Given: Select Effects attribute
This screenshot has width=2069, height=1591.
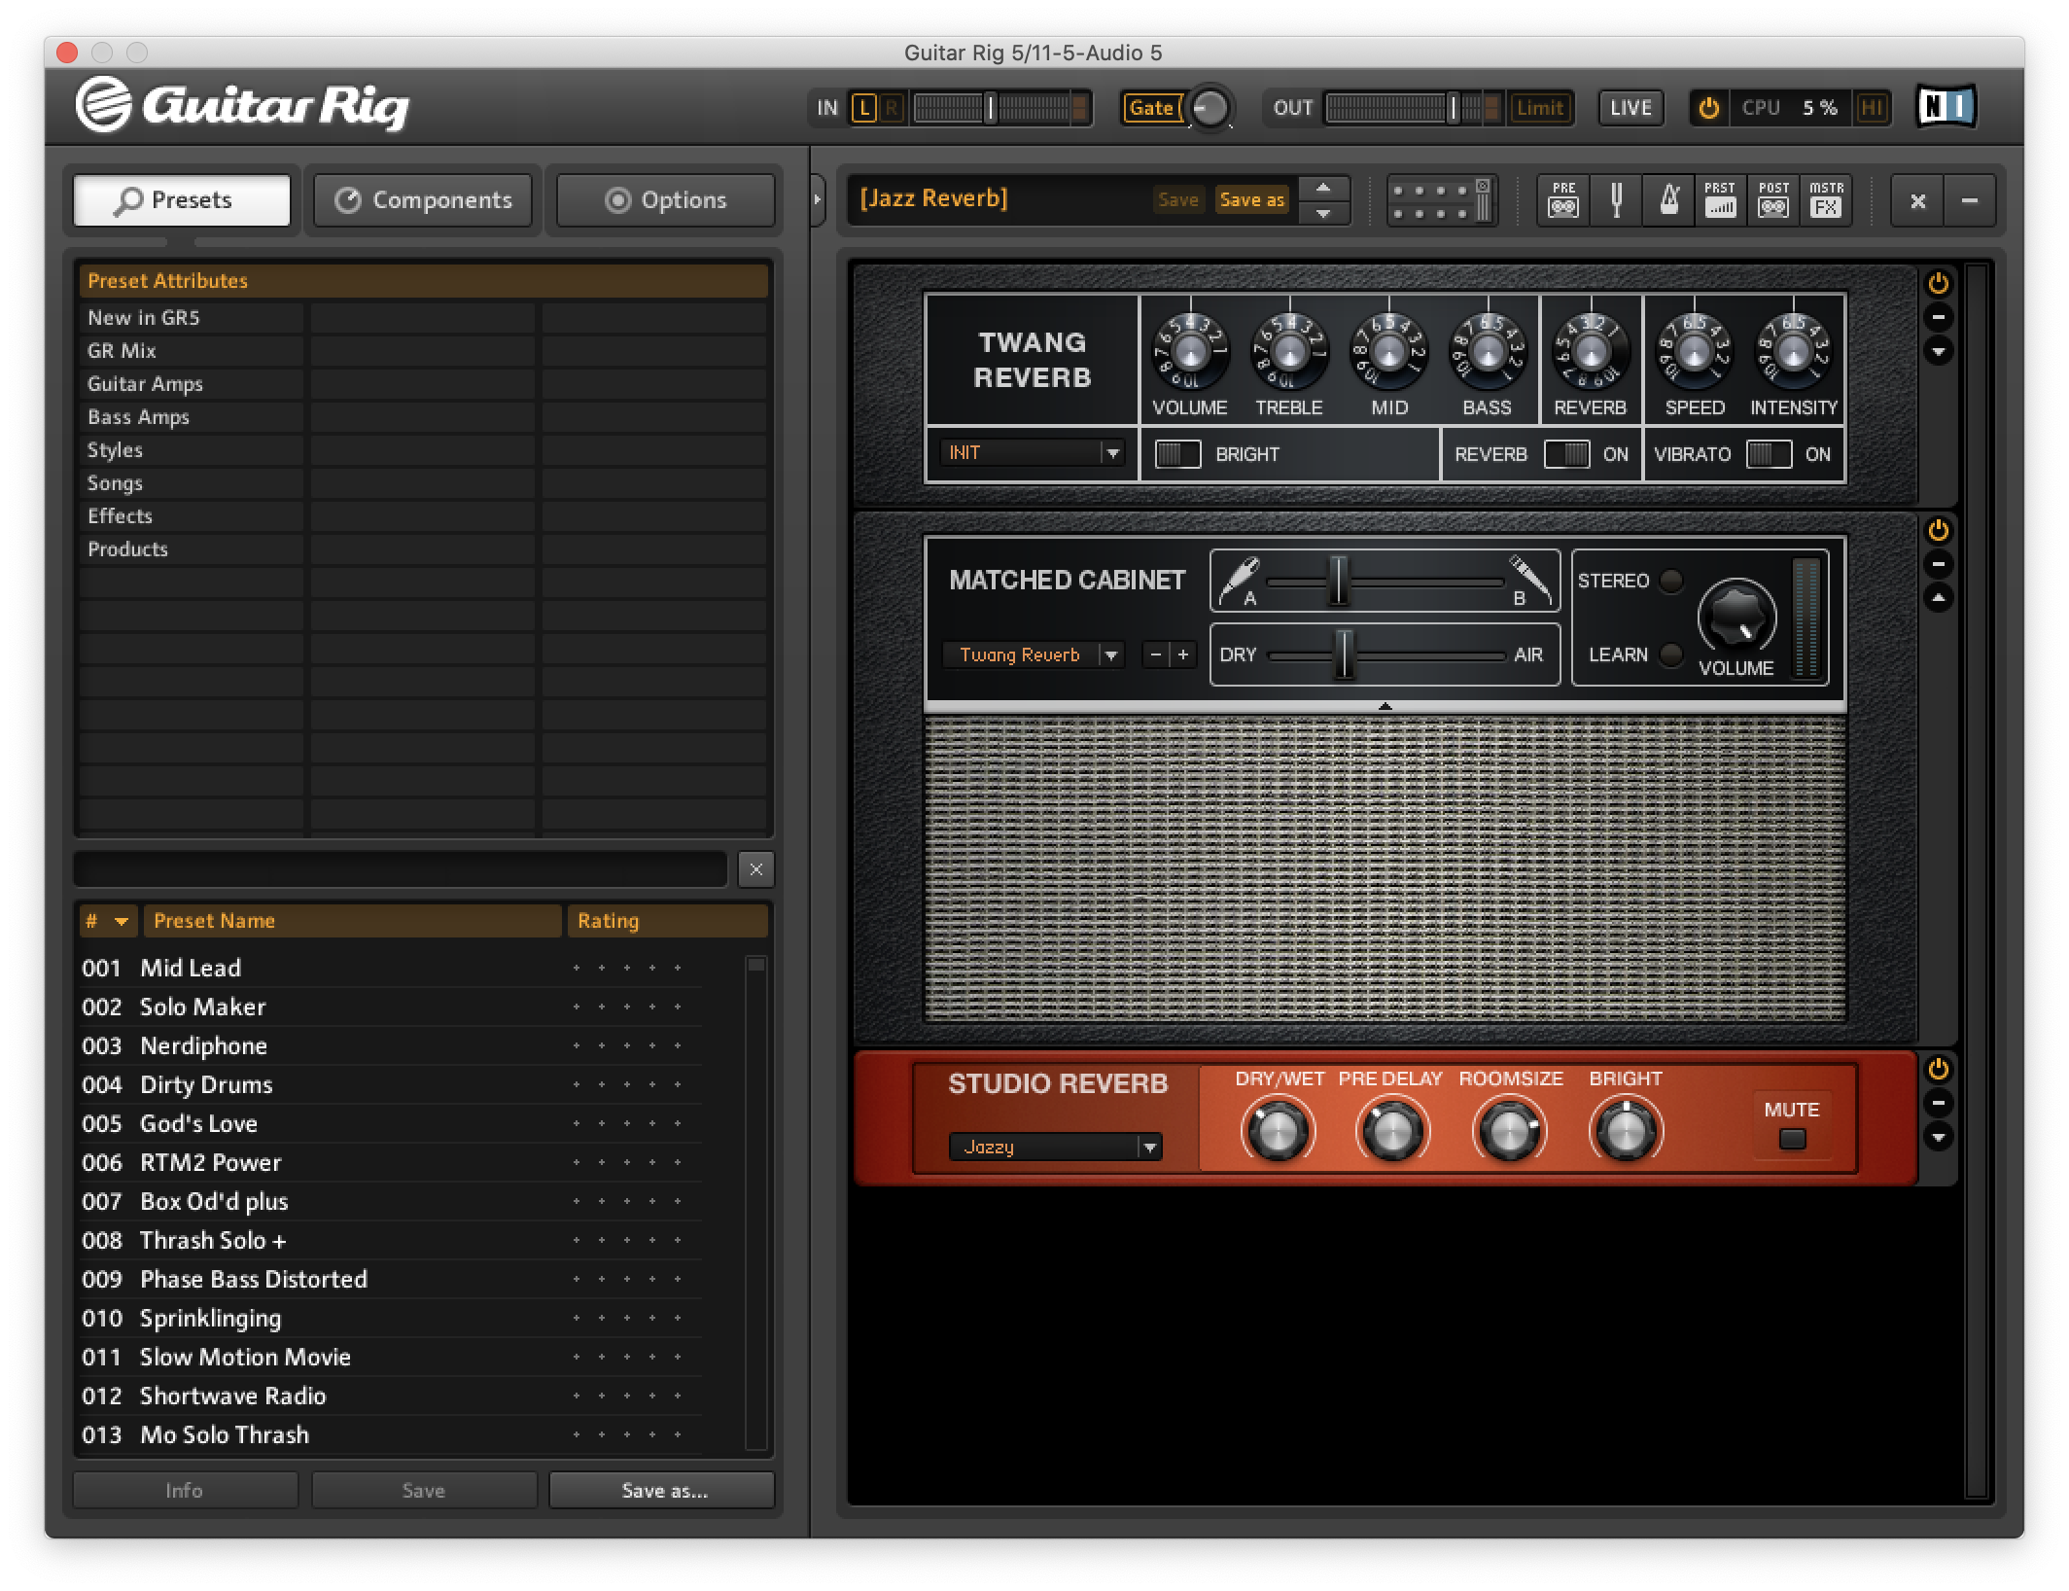Looking at the screenshot, I should (x=191, y=516).
